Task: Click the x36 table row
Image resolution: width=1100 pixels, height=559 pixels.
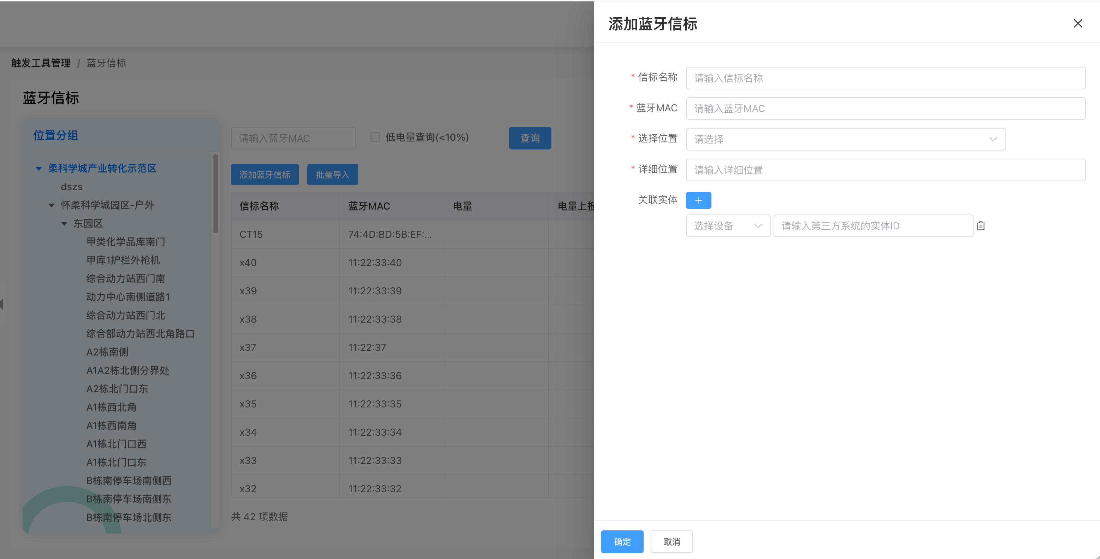Action: [x=413, y=376]
